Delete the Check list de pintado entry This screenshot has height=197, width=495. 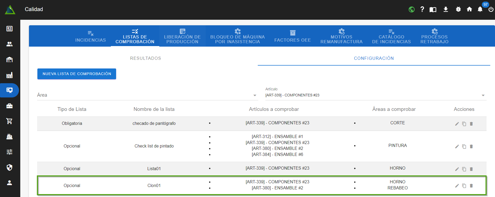(471, 146)
